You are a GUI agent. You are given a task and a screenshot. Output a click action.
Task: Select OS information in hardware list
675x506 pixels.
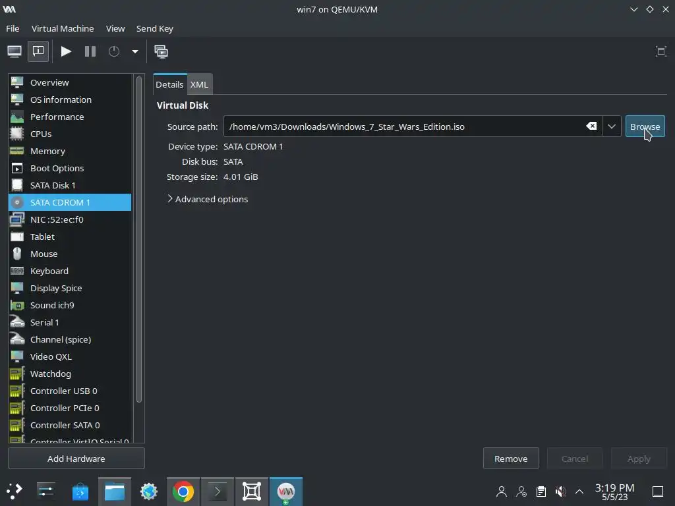(70, 99)
